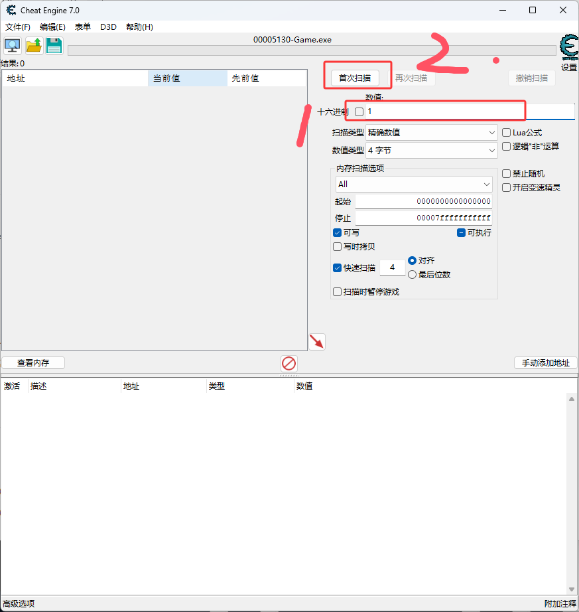This screenshot has width=579, height=612.
Task: Open the 表单 menu
Action: pyautogui.click(x=83, y=27)
